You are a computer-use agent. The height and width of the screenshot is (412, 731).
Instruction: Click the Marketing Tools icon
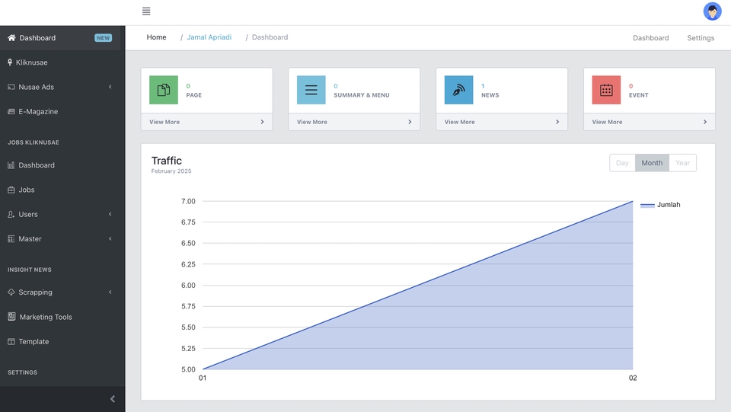click(x=11, y=317)
